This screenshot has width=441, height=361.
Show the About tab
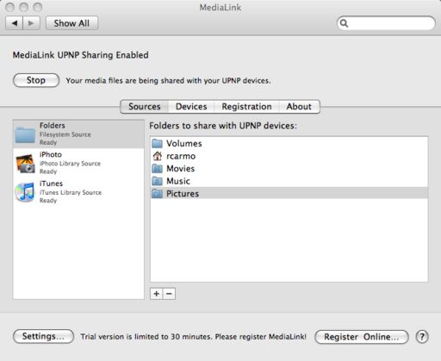(x=299, y=107)
